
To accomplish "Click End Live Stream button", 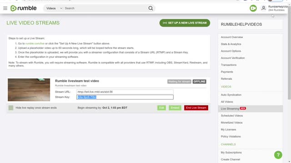I will [x=196, y=108].
